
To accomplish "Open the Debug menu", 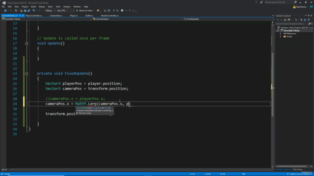I will pyautogui.click(x=42, y=6).
